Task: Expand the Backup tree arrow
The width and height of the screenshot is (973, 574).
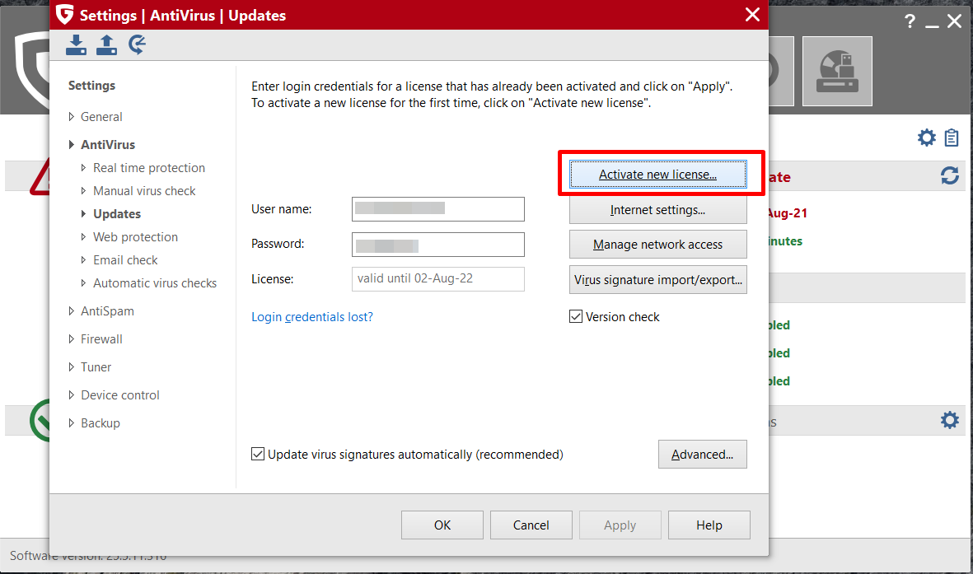Action: (x=72, y=422)
